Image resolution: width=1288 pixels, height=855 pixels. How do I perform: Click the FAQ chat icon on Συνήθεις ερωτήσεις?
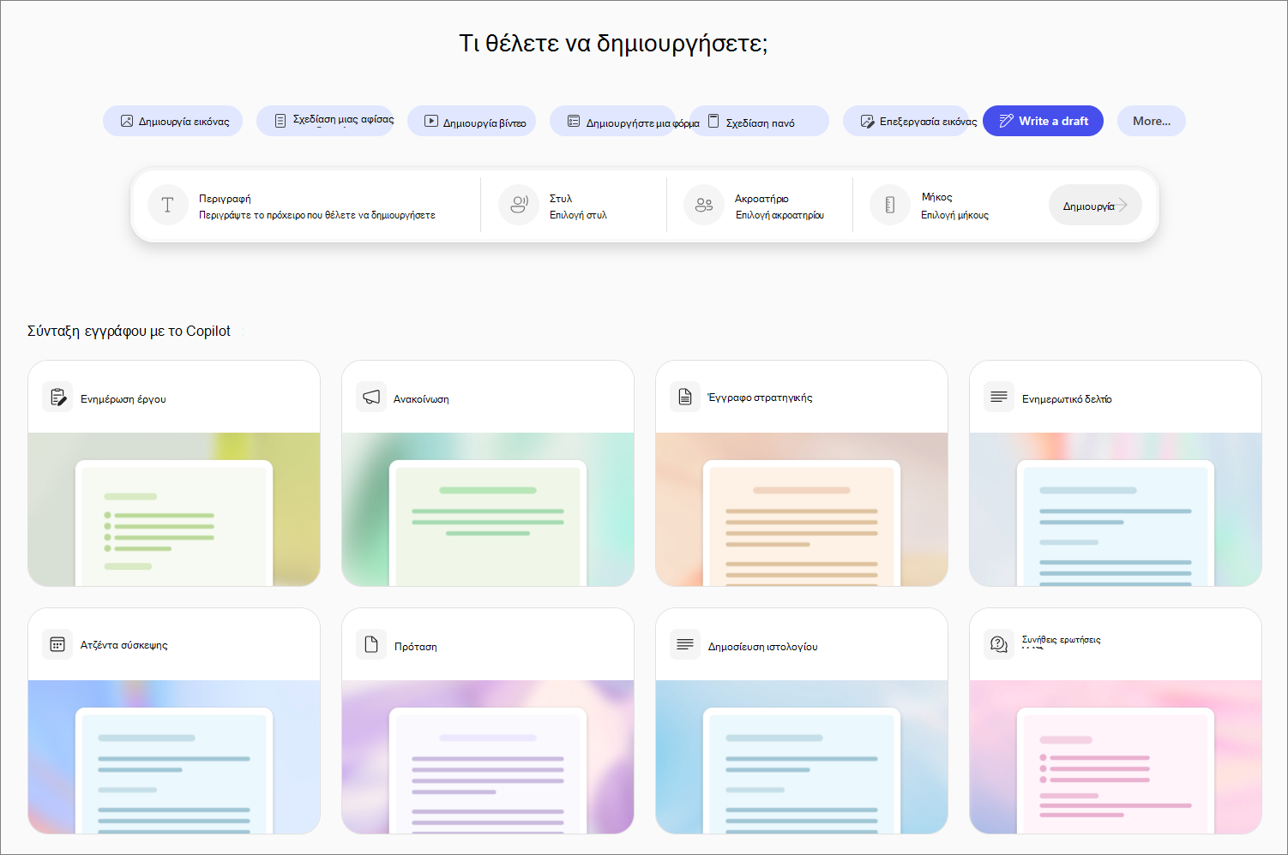point(999,644)
